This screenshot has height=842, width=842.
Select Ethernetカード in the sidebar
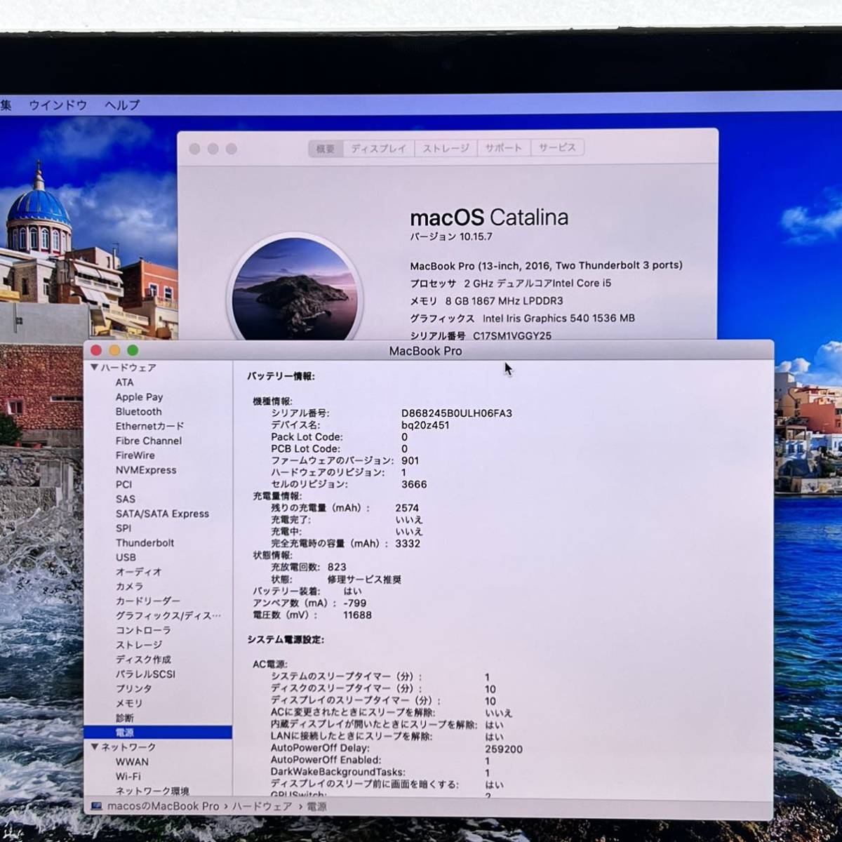point(149,426)
